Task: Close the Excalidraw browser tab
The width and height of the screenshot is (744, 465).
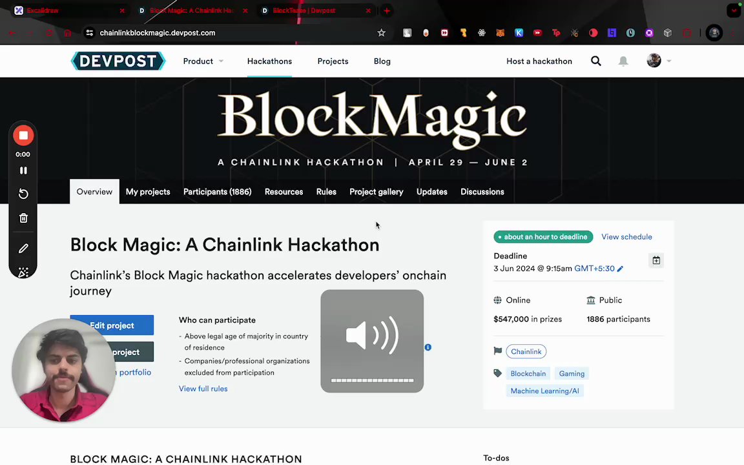Action: (x=122, y=10)
